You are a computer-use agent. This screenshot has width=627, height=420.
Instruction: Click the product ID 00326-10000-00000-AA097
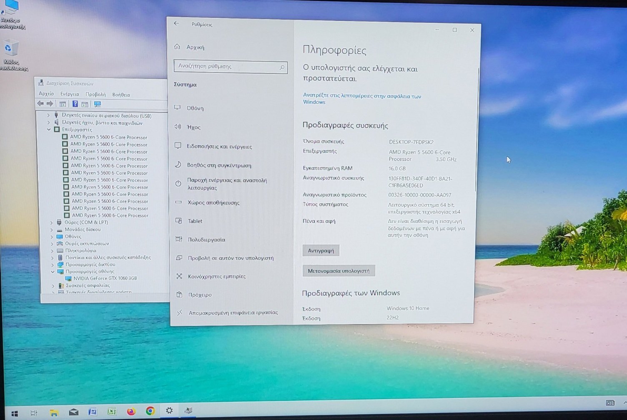[x=420, y=195]
